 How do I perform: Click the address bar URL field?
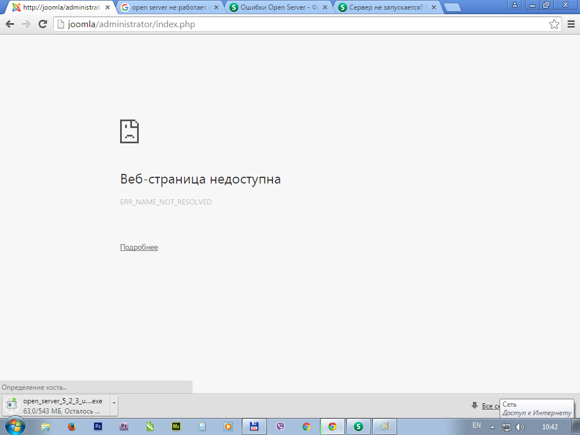300,24
